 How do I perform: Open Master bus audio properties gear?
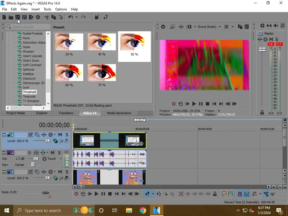coord(262,26)
